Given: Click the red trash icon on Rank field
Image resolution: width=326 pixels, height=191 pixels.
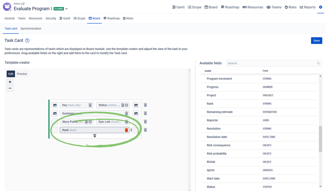Looking at the screenshot, I should (126, 130).
